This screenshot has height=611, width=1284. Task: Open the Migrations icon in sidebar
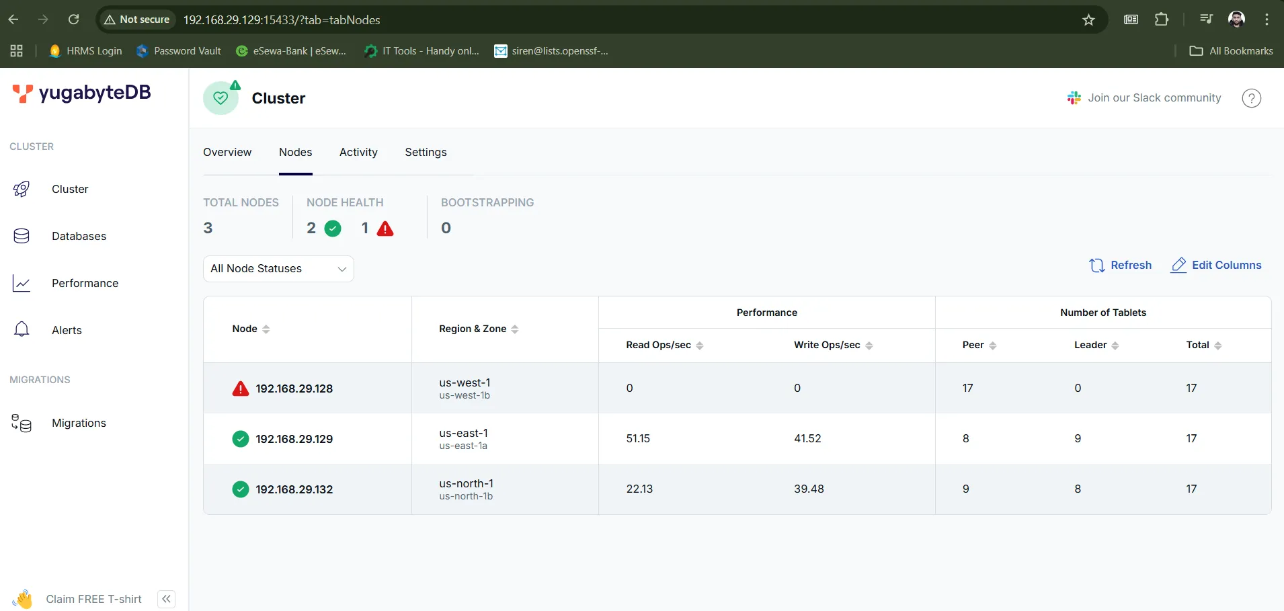22,423
